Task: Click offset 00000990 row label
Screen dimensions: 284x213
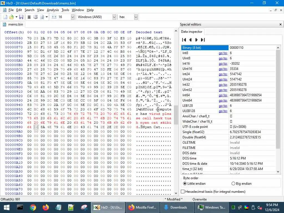Action: pyautogui.click(x=14, y=127)
